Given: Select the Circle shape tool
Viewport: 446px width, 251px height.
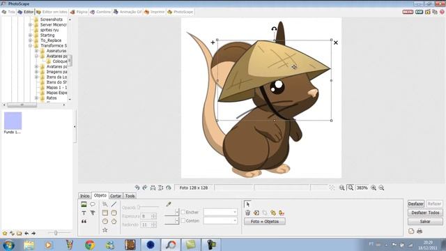Looking at the screenshot, I should click(105, 221).
